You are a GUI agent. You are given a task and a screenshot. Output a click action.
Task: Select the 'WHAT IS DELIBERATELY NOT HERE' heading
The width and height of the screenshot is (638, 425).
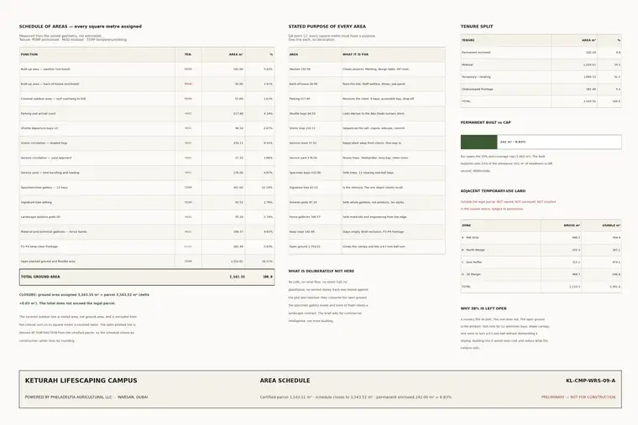coord(322,271)
